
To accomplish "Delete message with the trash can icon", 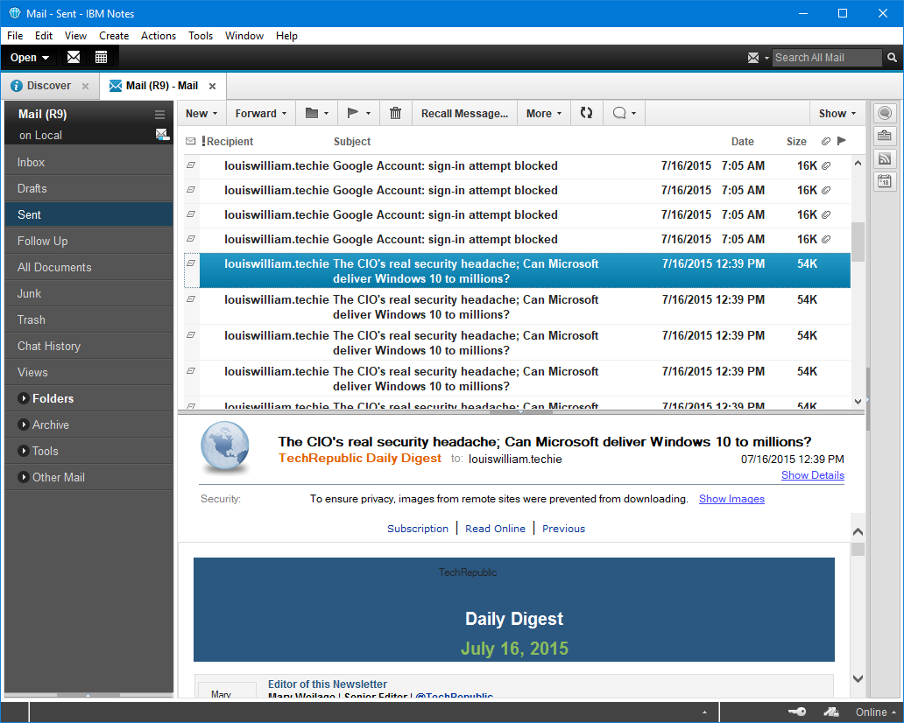I will coord(396,114).
